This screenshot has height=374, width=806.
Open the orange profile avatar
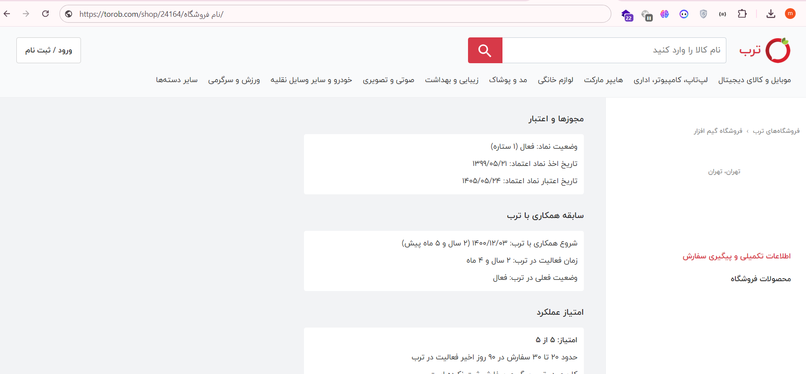coord(790,14)
